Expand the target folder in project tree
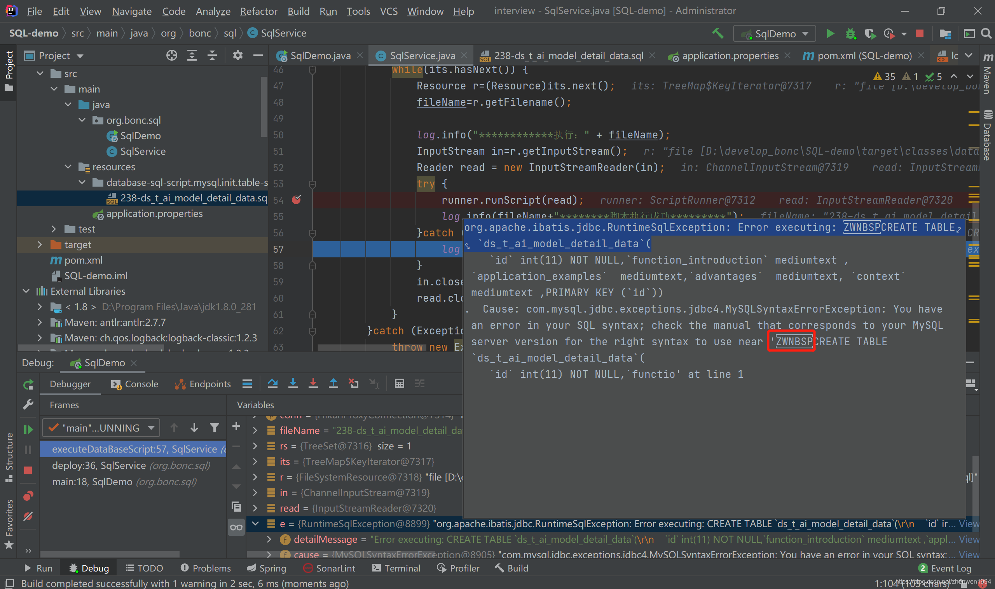The height and width of the screenshot is (589, 995). click(40, 245)
